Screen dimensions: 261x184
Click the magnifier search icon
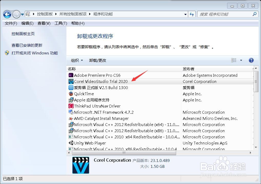coord(255,14)
